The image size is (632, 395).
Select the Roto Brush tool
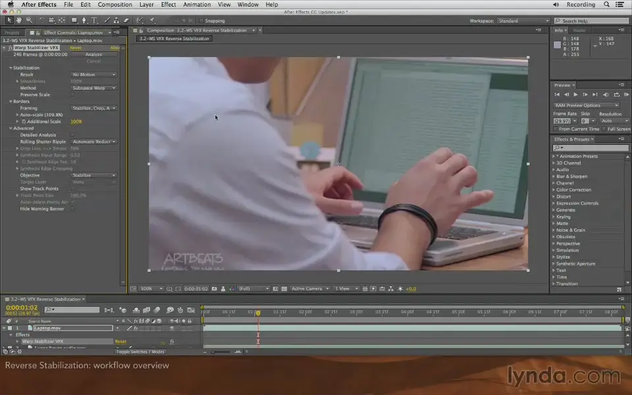(x=140, y=20)
